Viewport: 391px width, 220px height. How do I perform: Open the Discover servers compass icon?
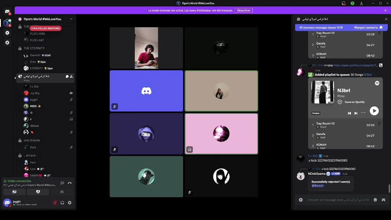click(x=7, y=42)
